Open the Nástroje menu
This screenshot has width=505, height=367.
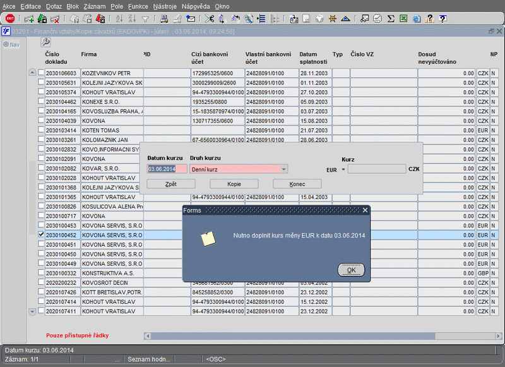click(x=165, y=6)
